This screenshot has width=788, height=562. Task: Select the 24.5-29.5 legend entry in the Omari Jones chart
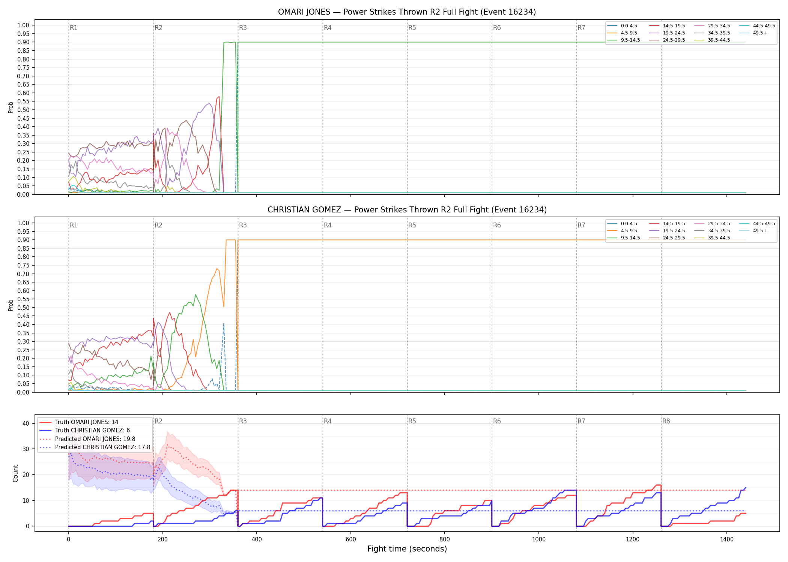(668, 40)
